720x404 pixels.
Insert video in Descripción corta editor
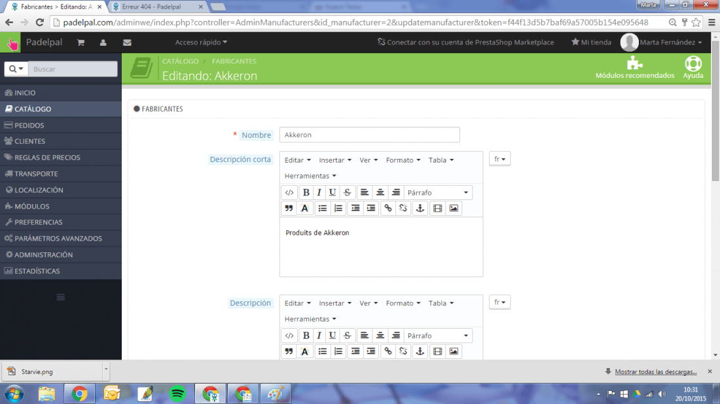pyautogui.click(x=438, y=208)
